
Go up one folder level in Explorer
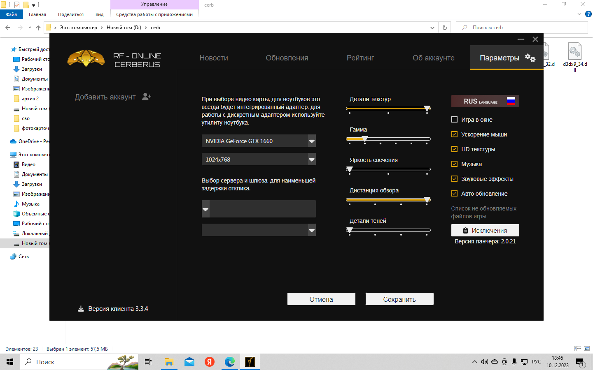click(x=38, y=28)
